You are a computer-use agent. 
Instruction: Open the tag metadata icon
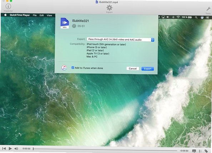pos(206,151)
